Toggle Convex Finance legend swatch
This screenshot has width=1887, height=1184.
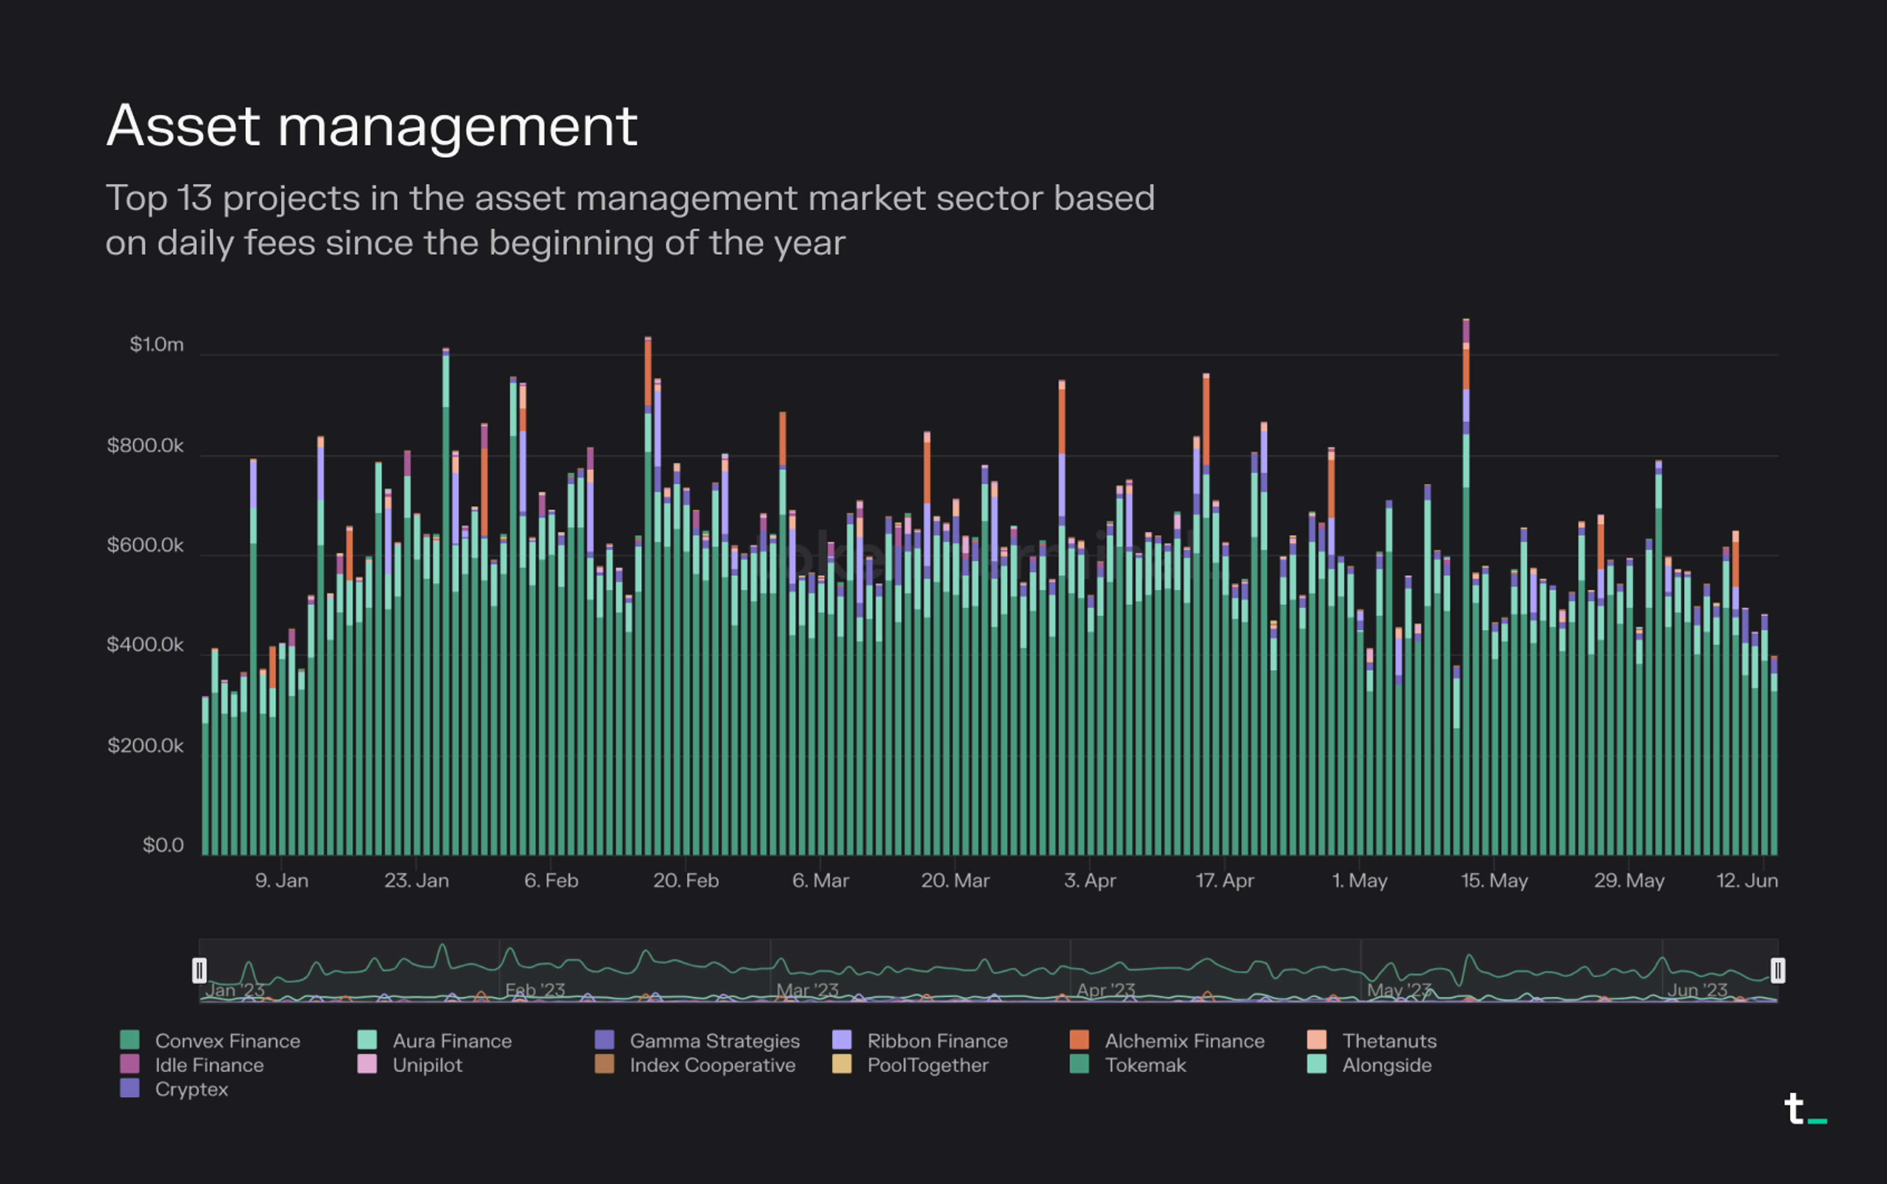[129, 1040]
